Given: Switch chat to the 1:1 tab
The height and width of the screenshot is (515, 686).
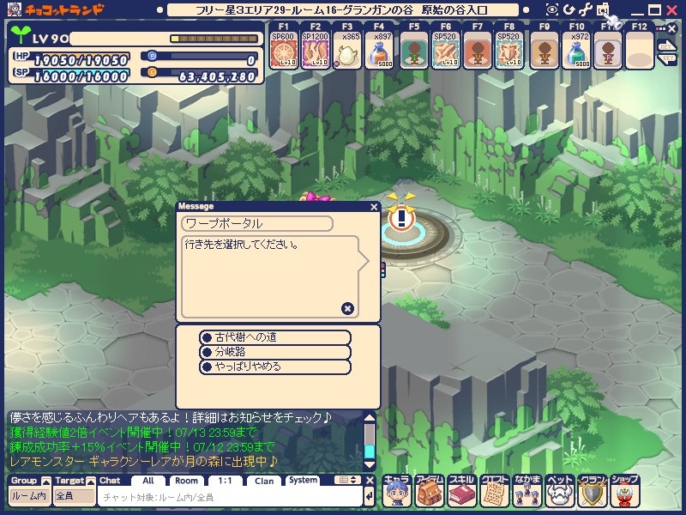Looking at the screenshot, I should pyautogui.click(x=225, y=481).
